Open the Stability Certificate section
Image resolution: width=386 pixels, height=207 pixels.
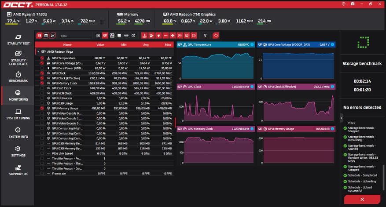click(x=18, y=58)
